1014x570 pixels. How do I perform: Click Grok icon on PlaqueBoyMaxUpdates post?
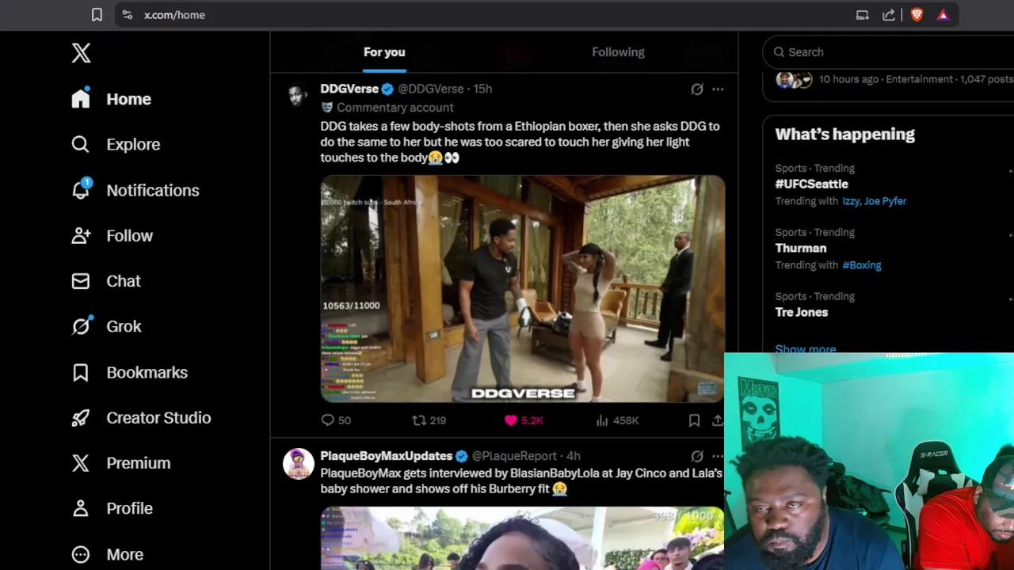697,457
